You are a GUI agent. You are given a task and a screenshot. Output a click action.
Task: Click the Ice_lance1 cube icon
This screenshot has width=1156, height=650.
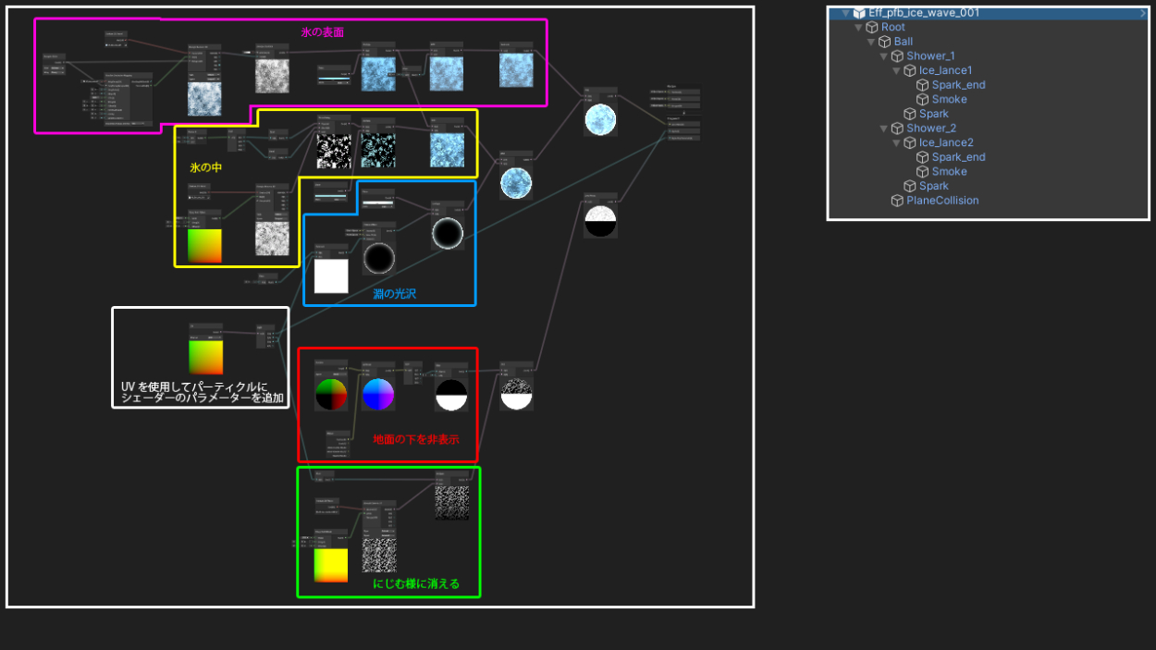pos(910,71)
